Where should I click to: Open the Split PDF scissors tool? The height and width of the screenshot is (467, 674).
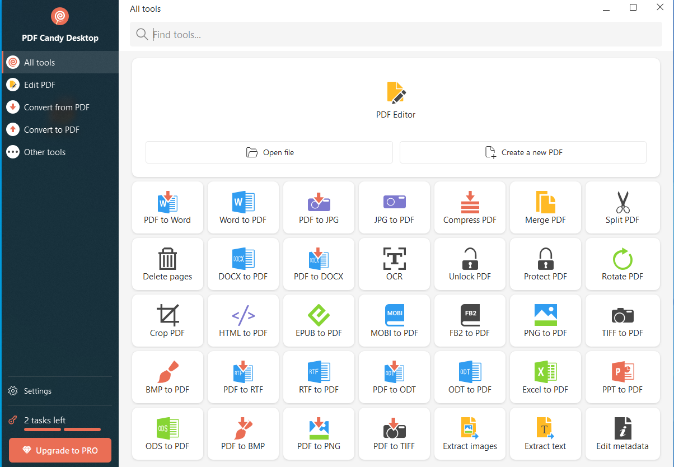click(622, 208)
